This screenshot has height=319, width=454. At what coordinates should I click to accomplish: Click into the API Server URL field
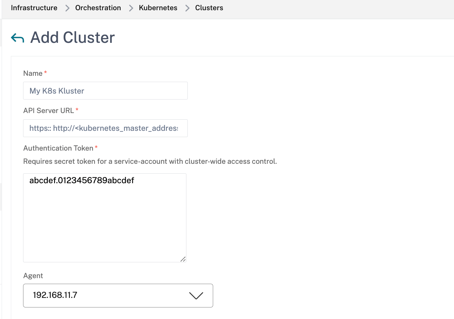pos(105,128)
